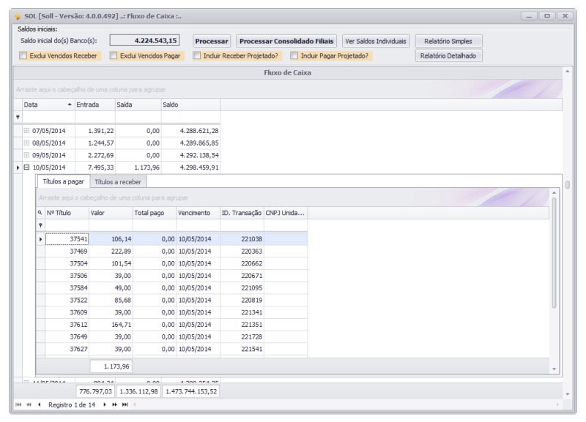The width and height of the screenshot is (586, 422).
Task: Go to the first record in navigator
Action: click(x=20, y=404)
